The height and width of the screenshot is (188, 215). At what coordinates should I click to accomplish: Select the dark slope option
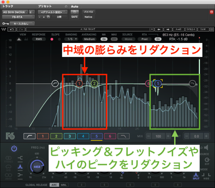tap(59, 39)
